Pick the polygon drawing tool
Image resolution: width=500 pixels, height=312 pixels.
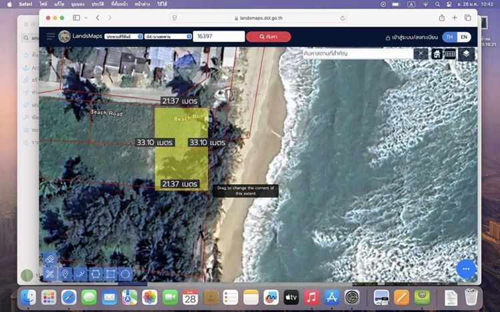95,273
